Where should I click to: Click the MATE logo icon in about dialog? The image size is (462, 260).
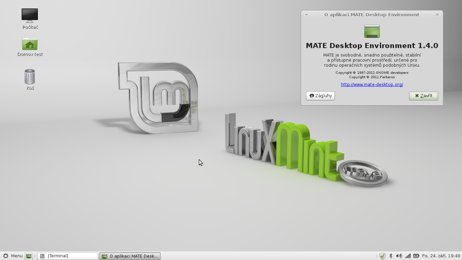pyautogui.click(x=372, y=31)
